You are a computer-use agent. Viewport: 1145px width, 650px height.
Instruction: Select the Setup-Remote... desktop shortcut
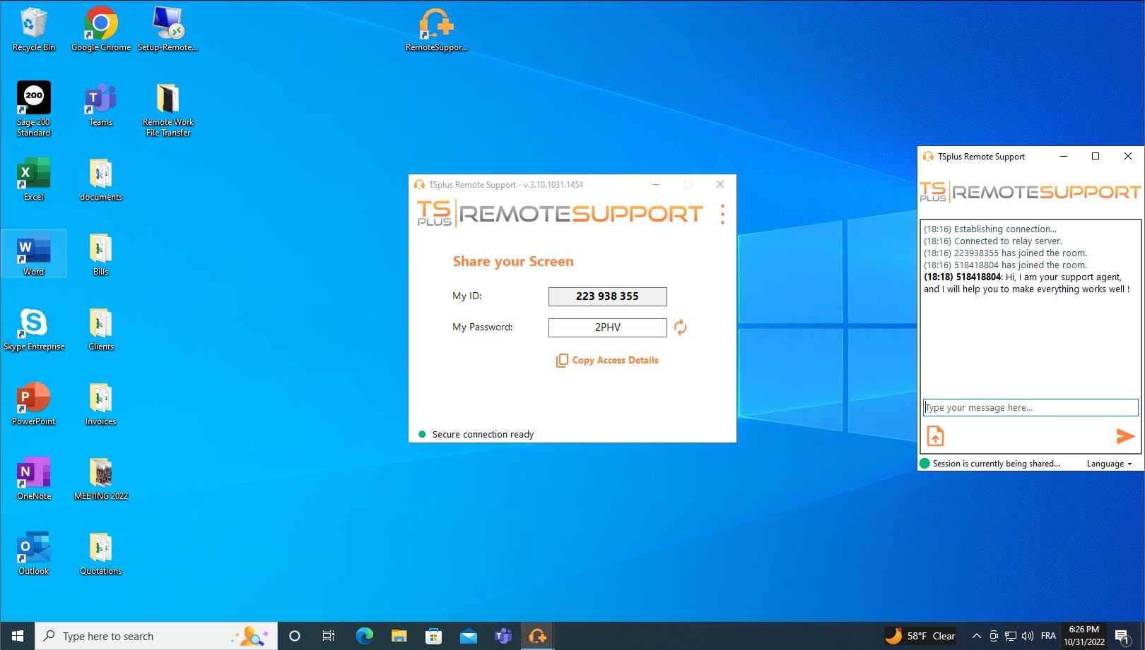click(168, 30)
